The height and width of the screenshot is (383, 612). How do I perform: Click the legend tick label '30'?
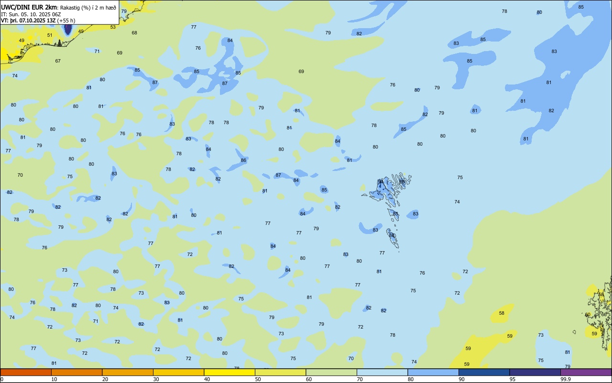(x=156, y=379)
